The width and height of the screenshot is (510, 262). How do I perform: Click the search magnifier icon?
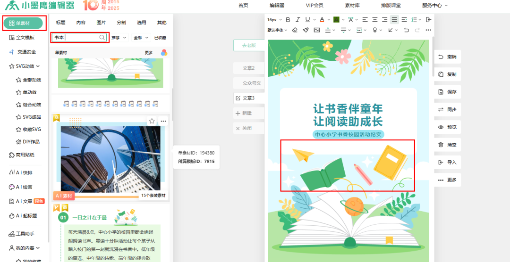(102, 37)
